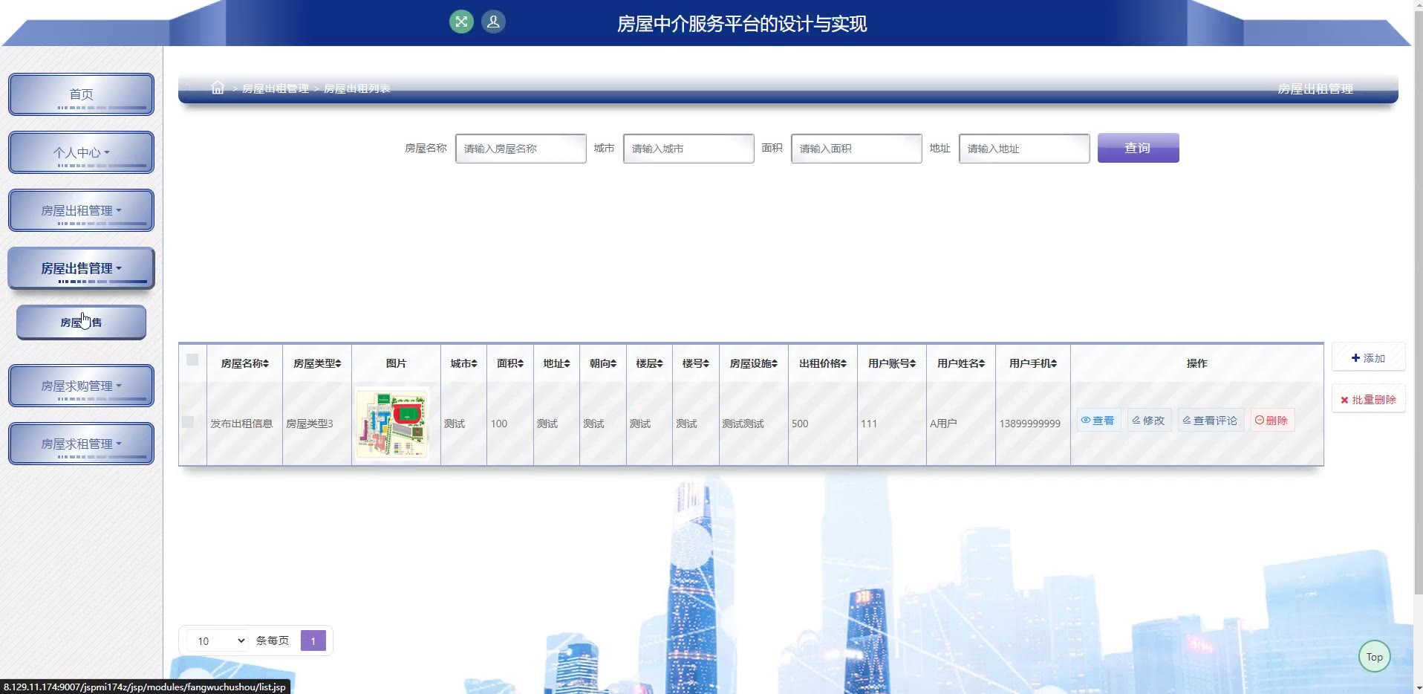View details via 查看 button in row
Viewport: 1423px width, 694px height.
click(x=1098, y=420)
